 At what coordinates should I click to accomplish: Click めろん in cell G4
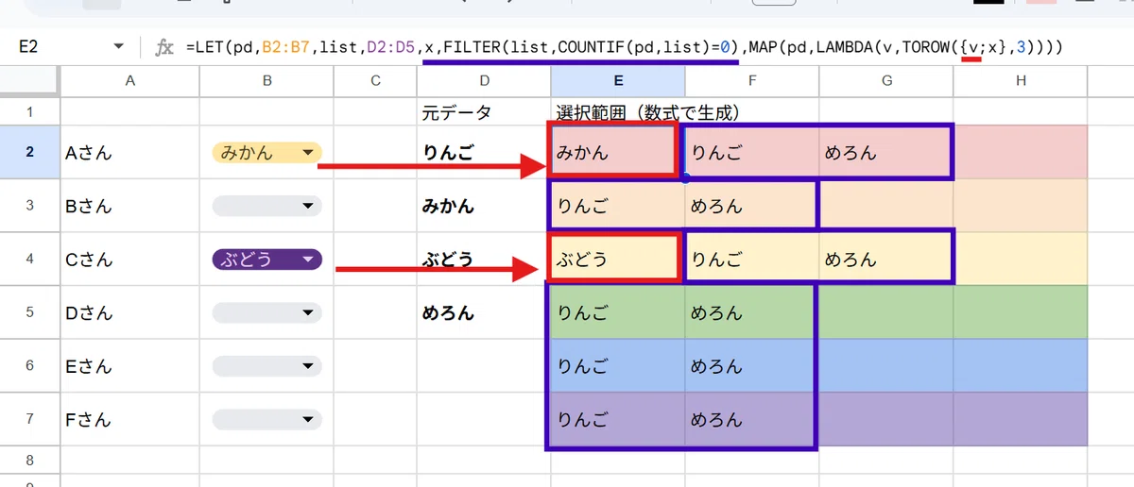pos(886,260)
